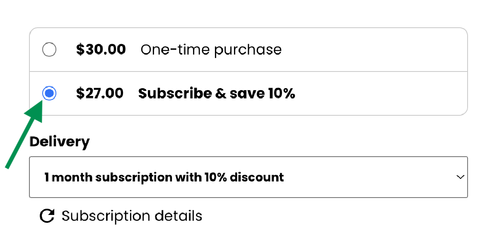Select the Subscribe & save radio button
Screen dimensions: 497x248
pos(49,93)
